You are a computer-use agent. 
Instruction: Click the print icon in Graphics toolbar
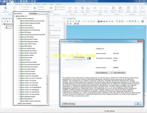tap(78, 24)
